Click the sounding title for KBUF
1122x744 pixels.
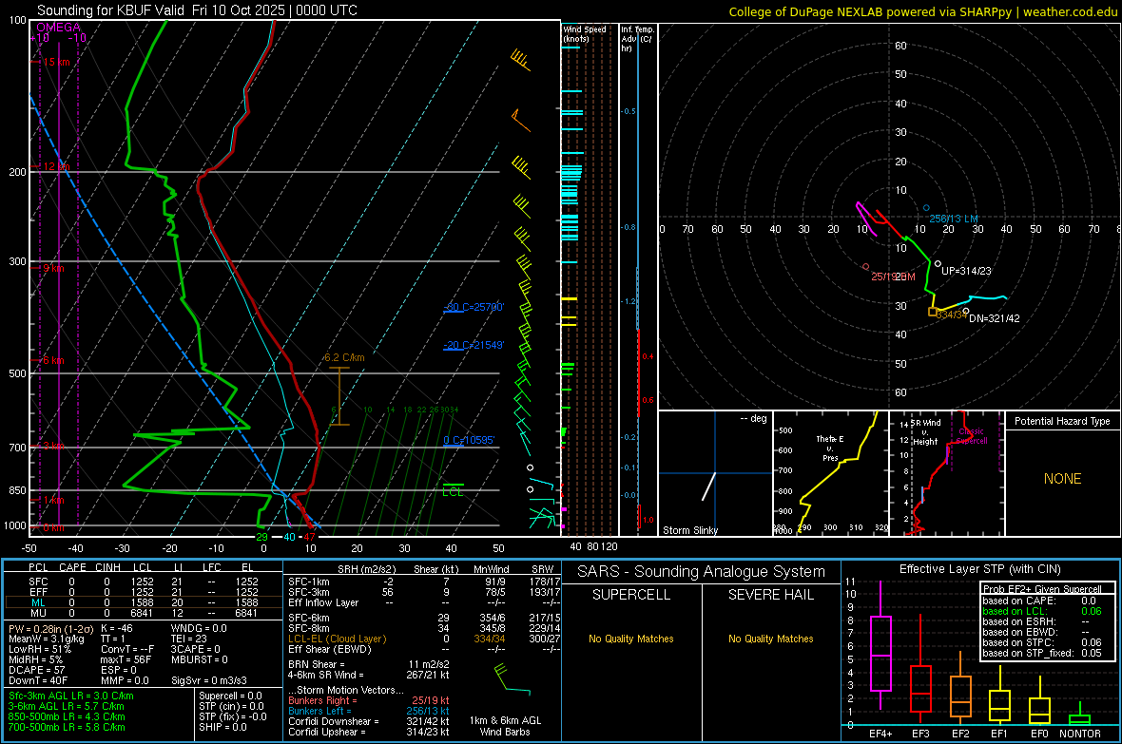point(197,10)
